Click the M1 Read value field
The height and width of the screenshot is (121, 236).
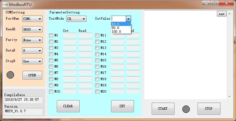[x=85, y=35]
